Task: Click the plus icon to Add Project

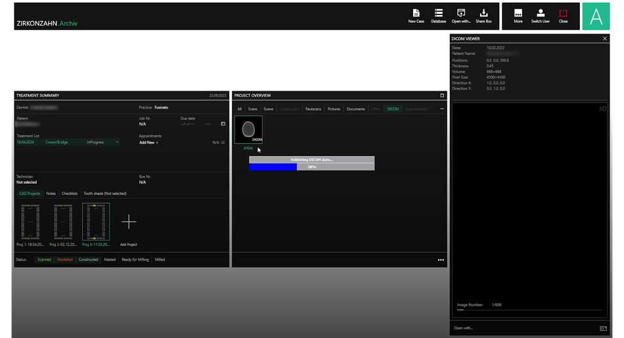Action: [129, 222]
